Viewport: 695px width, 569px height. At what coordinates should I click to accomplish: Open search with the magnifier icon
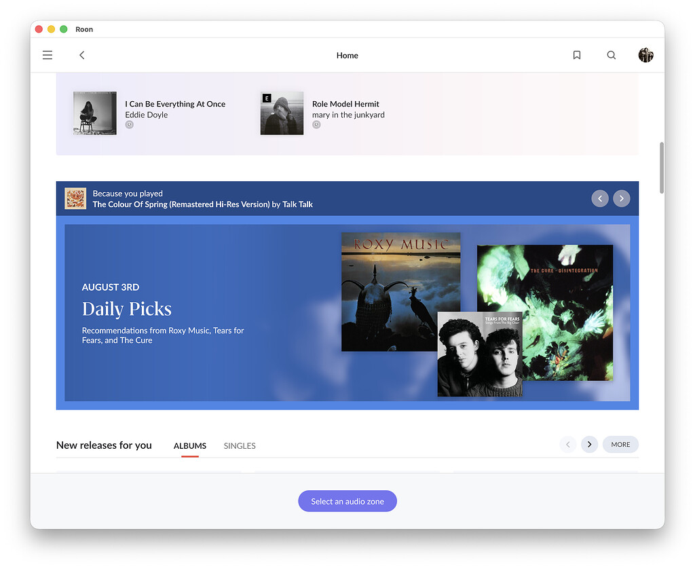(x=612, y=55)
